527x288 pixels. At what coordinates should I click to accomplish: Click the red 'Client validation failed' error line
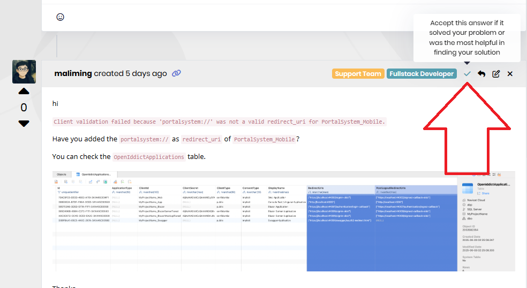tap(219, 122)
